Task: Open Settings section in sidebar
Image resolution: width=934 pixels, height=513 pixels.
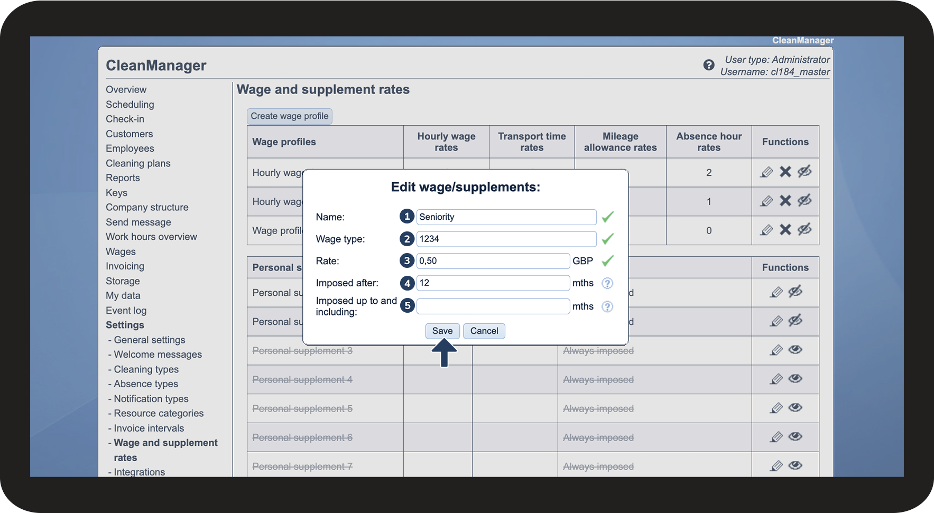Action: tap(125, 325)
